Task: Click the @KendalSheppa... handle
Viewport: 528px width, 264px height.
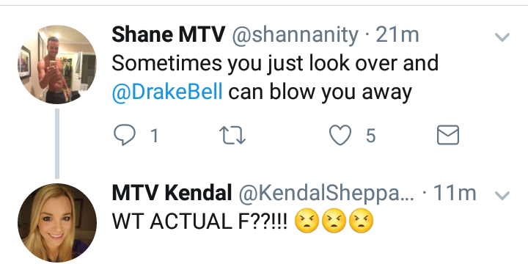Action: click(x=326, y=194)
